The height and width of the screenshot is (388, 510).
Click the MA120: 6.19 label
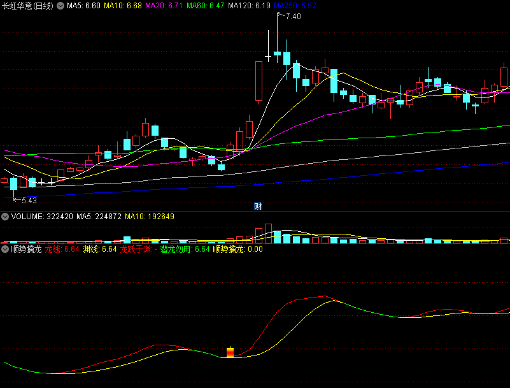pyautogui.click(x=249, y=6)
